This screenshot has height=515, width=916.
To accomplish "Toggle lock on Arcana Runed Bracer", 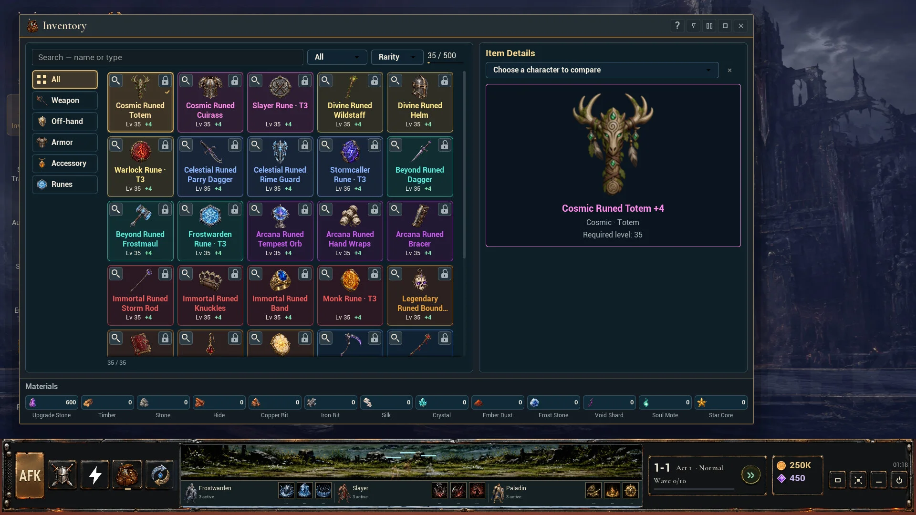I will point(444,209).
